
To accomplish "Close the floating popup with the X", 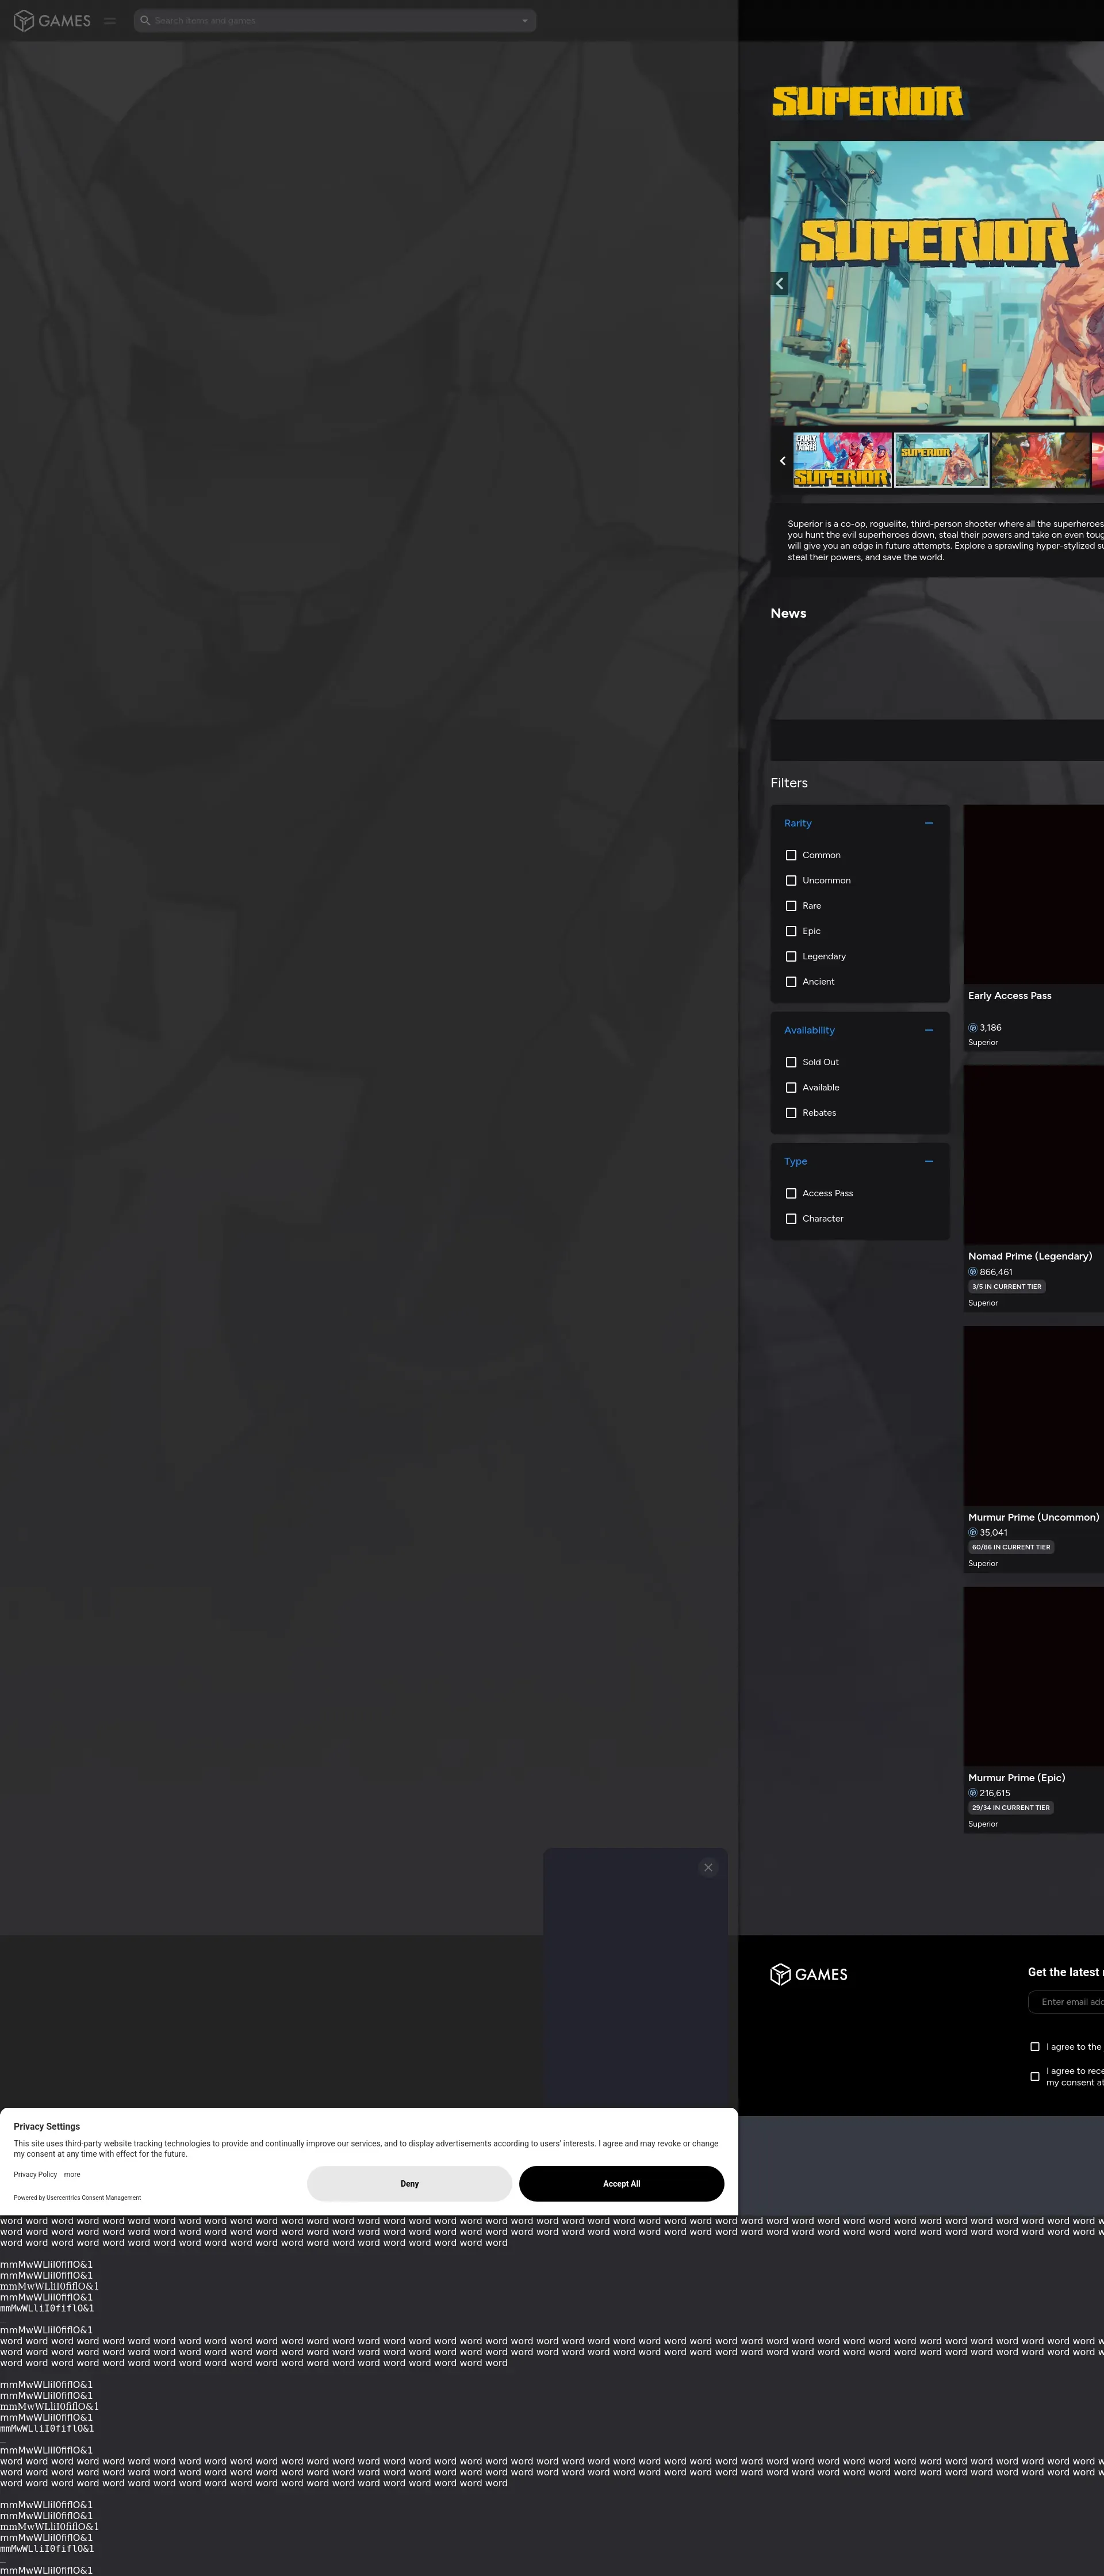I will click(x=708, y=1867).
